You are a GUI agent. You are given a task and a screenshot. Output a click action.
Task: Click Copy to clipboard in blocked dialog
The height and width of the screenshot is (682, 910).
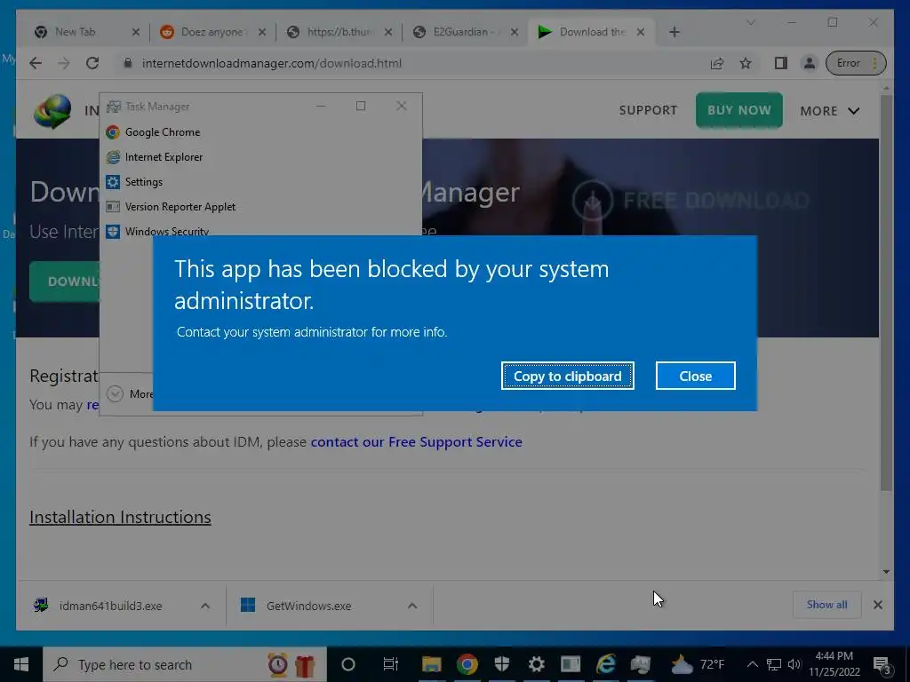pos(568,376)
